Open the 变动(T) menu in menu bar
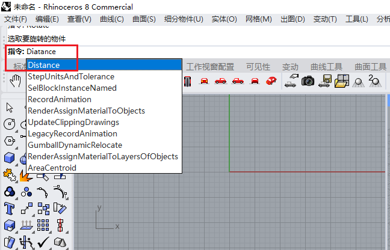The height and width of the screenshot is (250, 390). [x=325, y=19]
